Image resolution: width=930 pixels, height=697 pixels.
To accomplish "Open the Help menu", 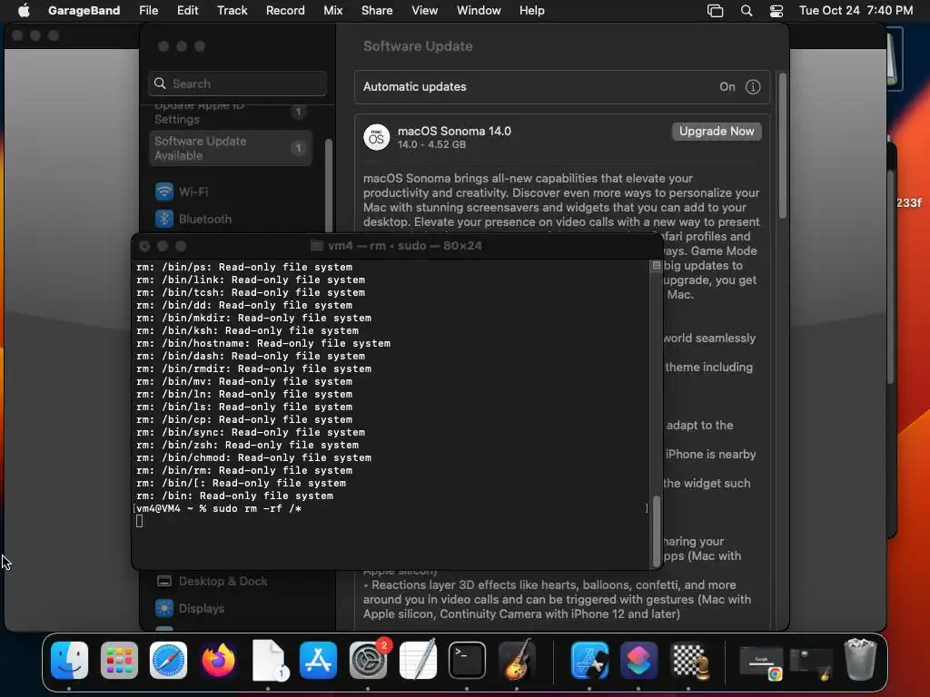I will 532,10.
